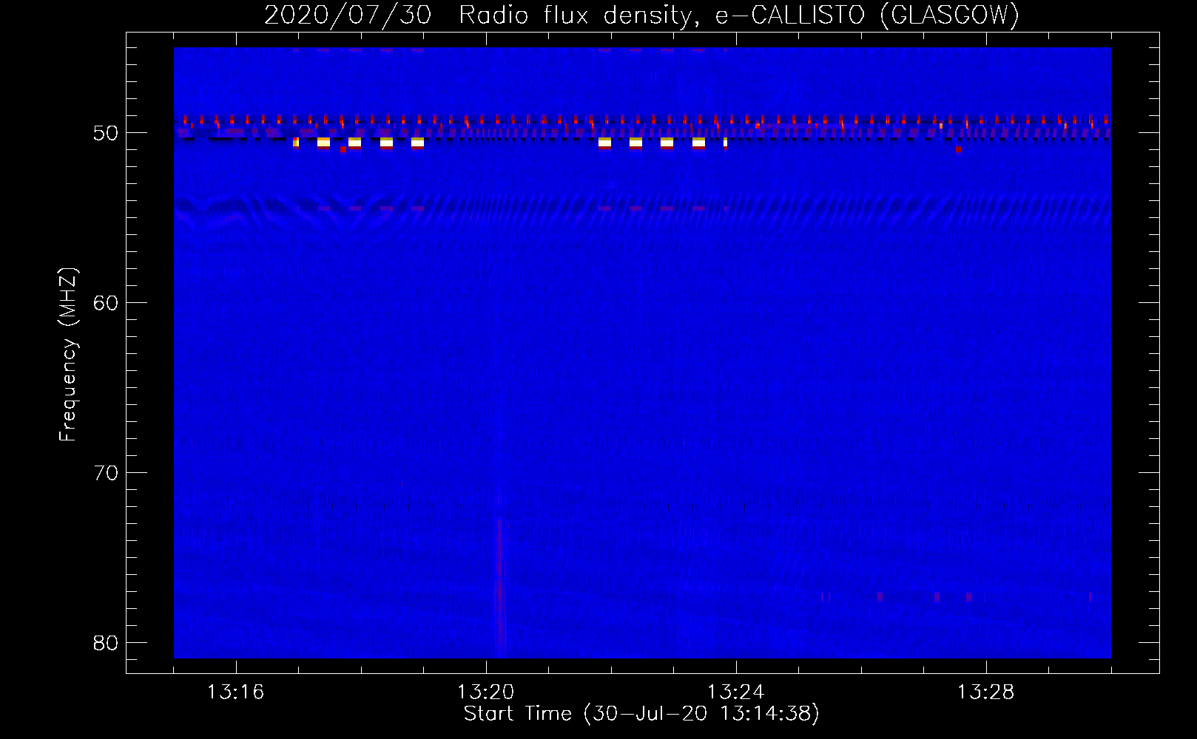The image size is (1197, 739).
Task: Click the 13:16 time tick label
Action: coord(235,692)
